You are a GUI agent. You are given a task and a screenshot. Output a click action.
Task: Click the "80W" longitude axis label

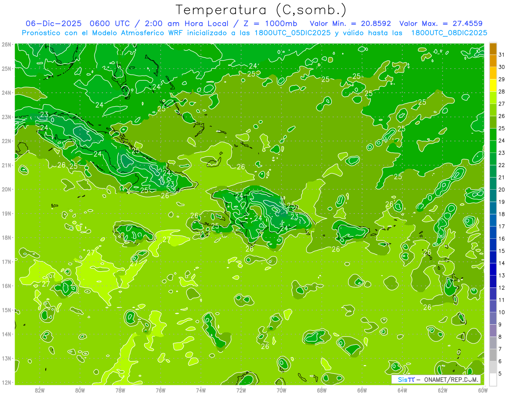coord(80,390)
